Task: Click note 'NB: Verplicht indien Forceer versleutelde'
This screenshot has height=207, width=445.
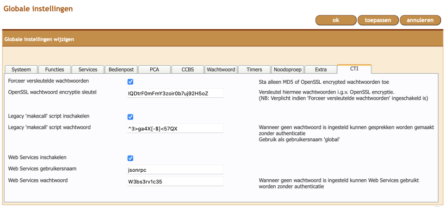Action: tap(343, 98)
